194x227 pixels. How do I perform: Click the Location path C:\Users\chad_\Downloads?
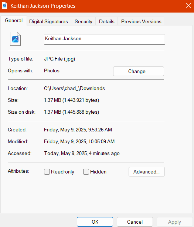tap(74, 88)
